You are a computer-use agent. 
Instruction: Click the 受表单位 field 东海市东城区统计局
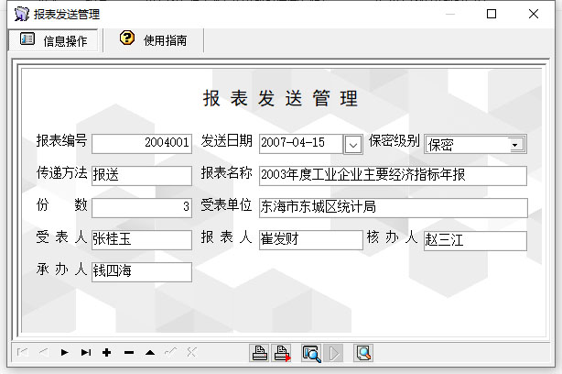[x=394, y=208]
